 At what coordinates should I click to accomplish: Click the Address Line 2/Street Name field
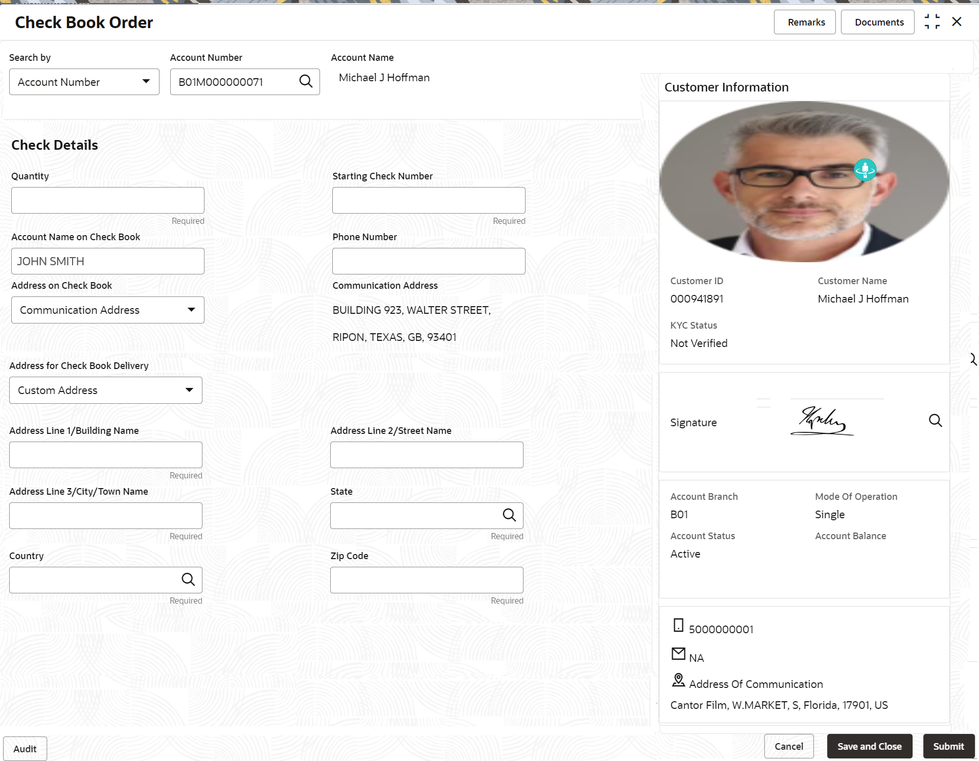point(427,455)
